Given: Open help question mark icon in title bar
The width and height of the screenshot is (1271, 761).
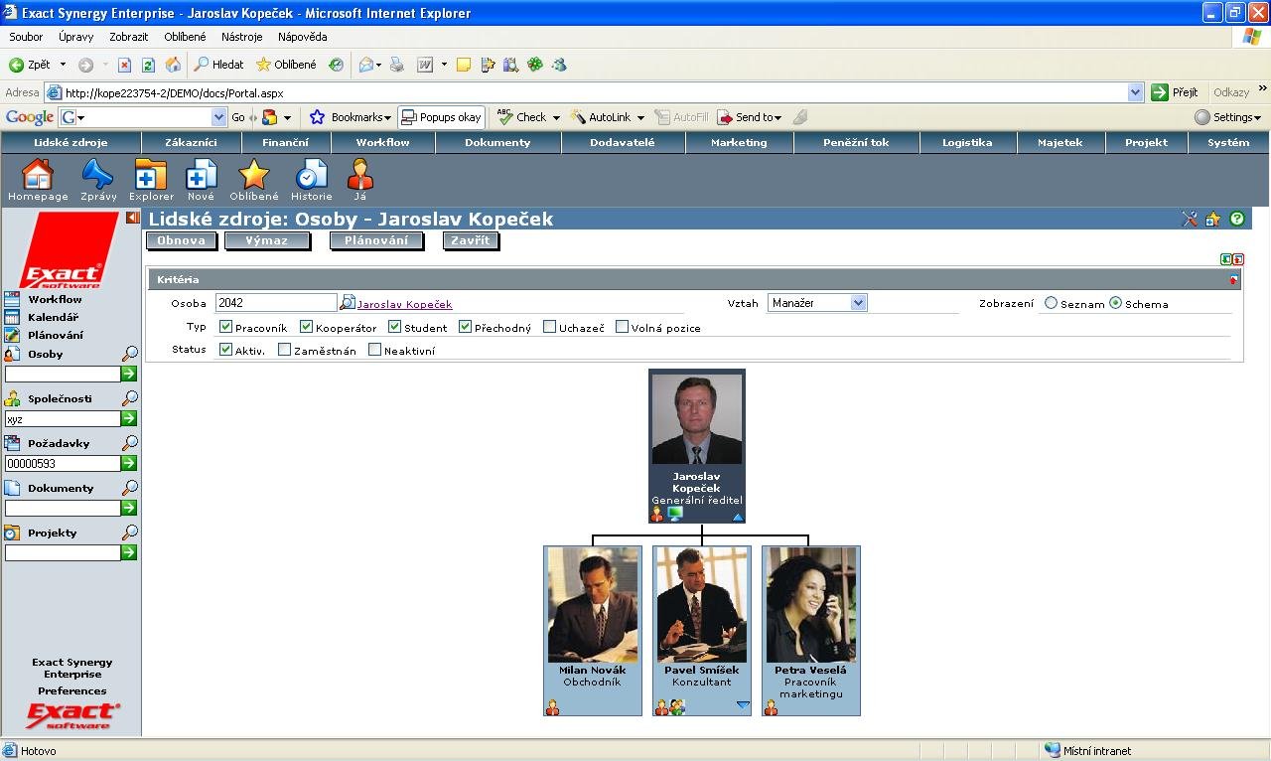Looking at the screenshot, I should point(1237,219).
